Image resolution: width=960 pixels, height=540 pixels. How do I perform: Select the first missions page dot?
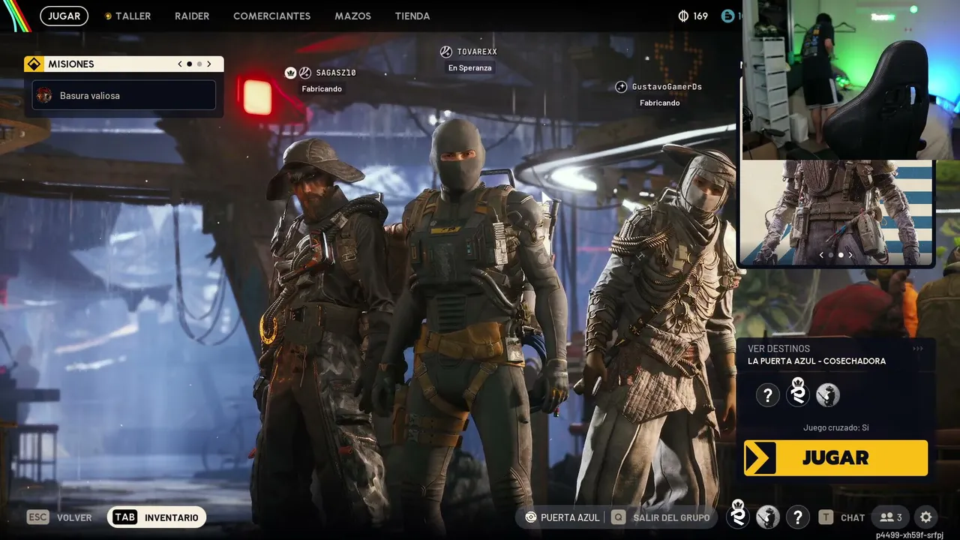point(189,64)
